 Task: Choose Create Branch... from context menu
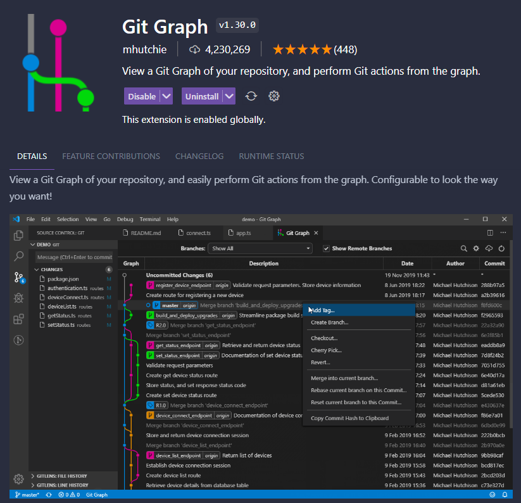point(359,322)
